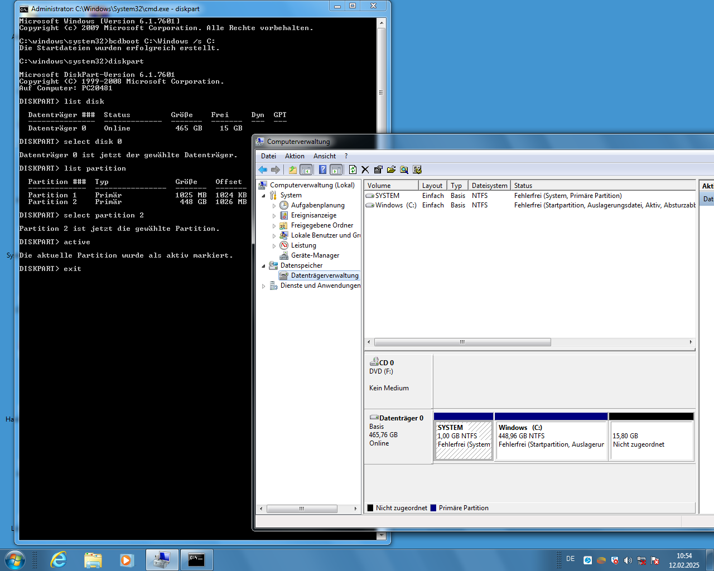Click the gray Forward arrow in Computerverwaltung toolbar
The height and width of the screenshot is (571, 714).
click(x=276, y=170)
